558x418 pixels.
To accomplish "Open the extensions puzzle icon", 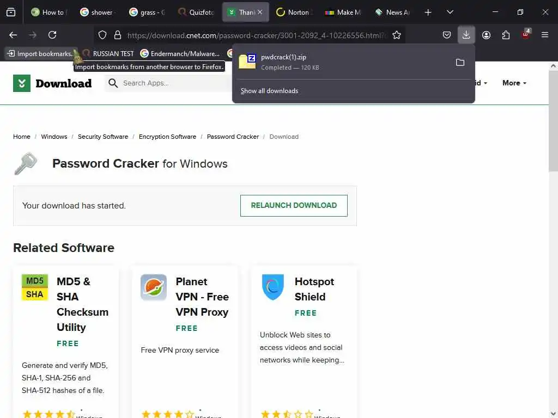I will pos(506,35).
